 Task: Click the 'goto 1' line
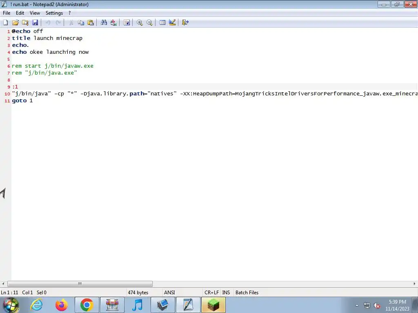pyautogui.click(x=22, y=101)
